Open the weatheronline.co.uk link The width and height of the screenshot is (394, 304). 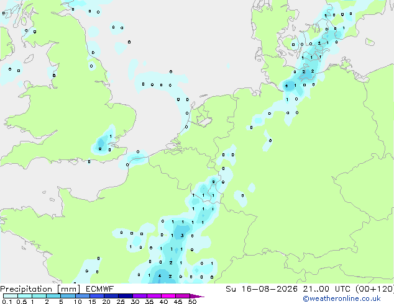(x=342, y=298)
